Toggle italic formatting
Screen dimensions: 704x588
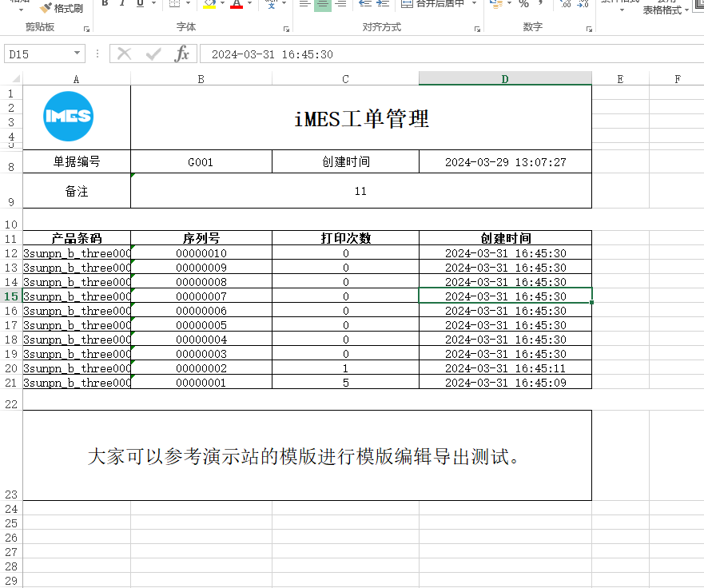(x=122, y=3)
